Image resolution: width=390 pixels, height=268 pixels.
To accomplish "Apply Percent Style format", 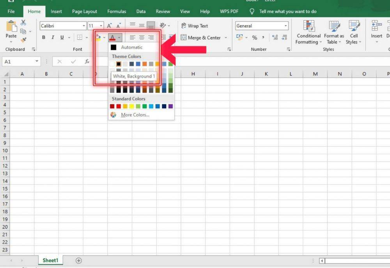I will tap(254, 37).
